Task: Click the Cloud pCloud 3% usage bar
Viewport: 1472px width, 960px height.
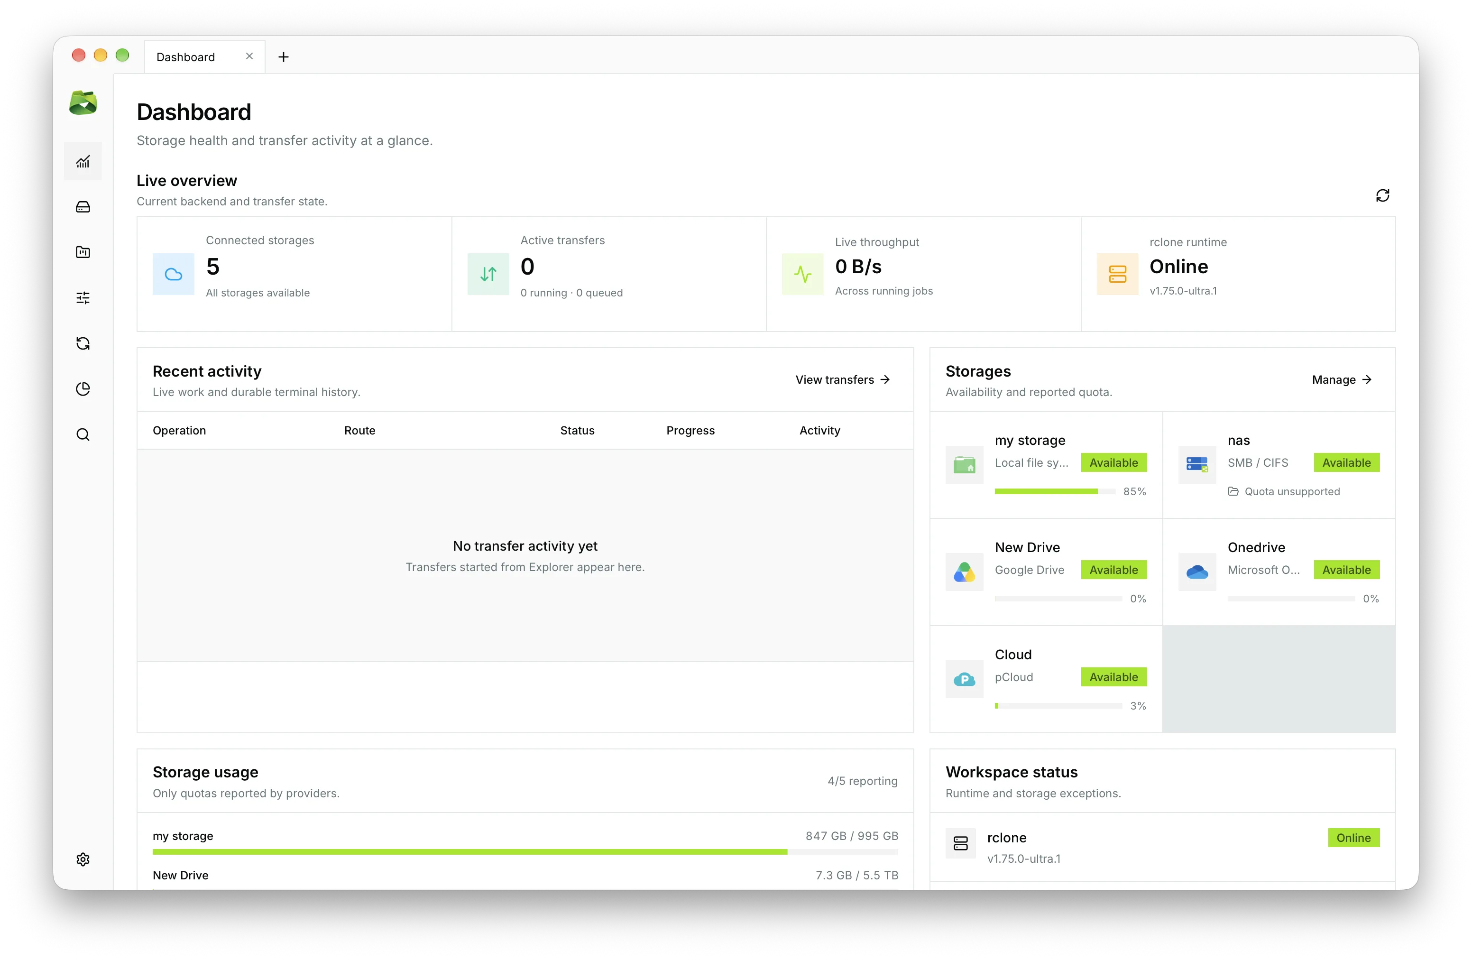Action: 1058,706
